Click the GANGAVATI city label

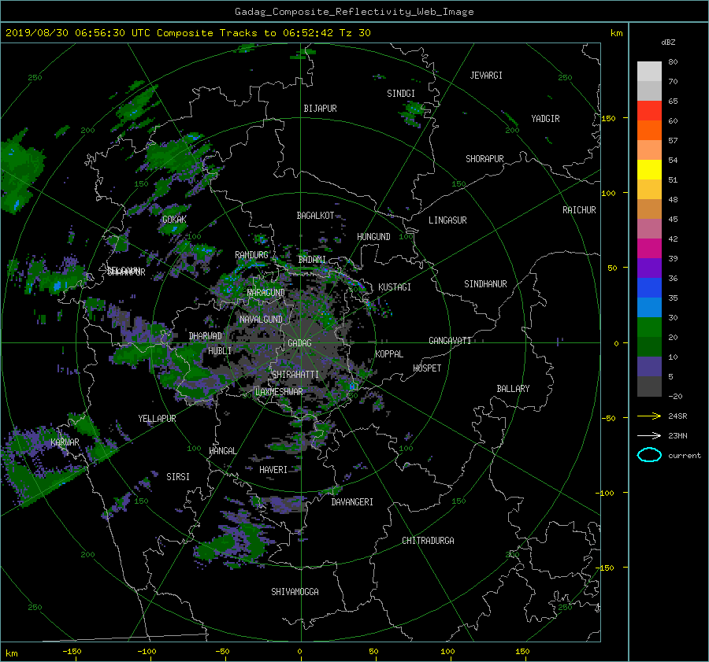(450, 341)
